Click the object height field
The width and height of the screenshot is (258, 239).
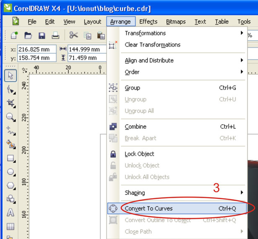[x=87, y=58]
